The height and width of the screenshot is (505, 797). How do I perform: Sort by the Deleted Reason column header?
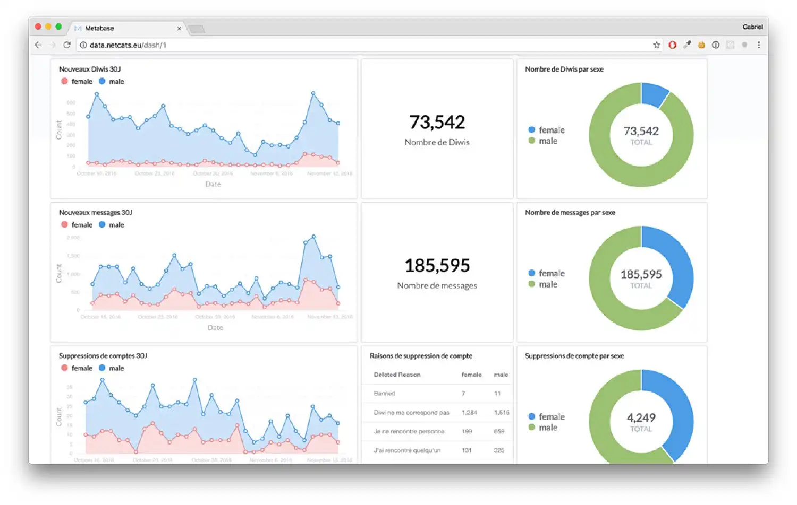click(x=397, y=375)
